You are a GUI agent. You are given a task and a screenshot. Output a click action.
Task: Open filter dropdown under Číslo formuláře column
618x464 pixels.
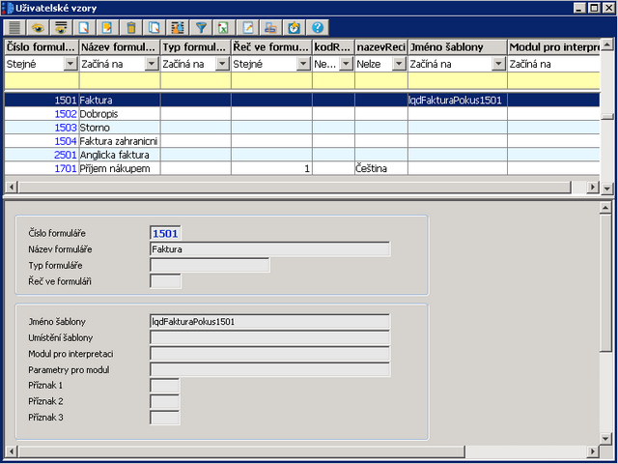[70, 64]
